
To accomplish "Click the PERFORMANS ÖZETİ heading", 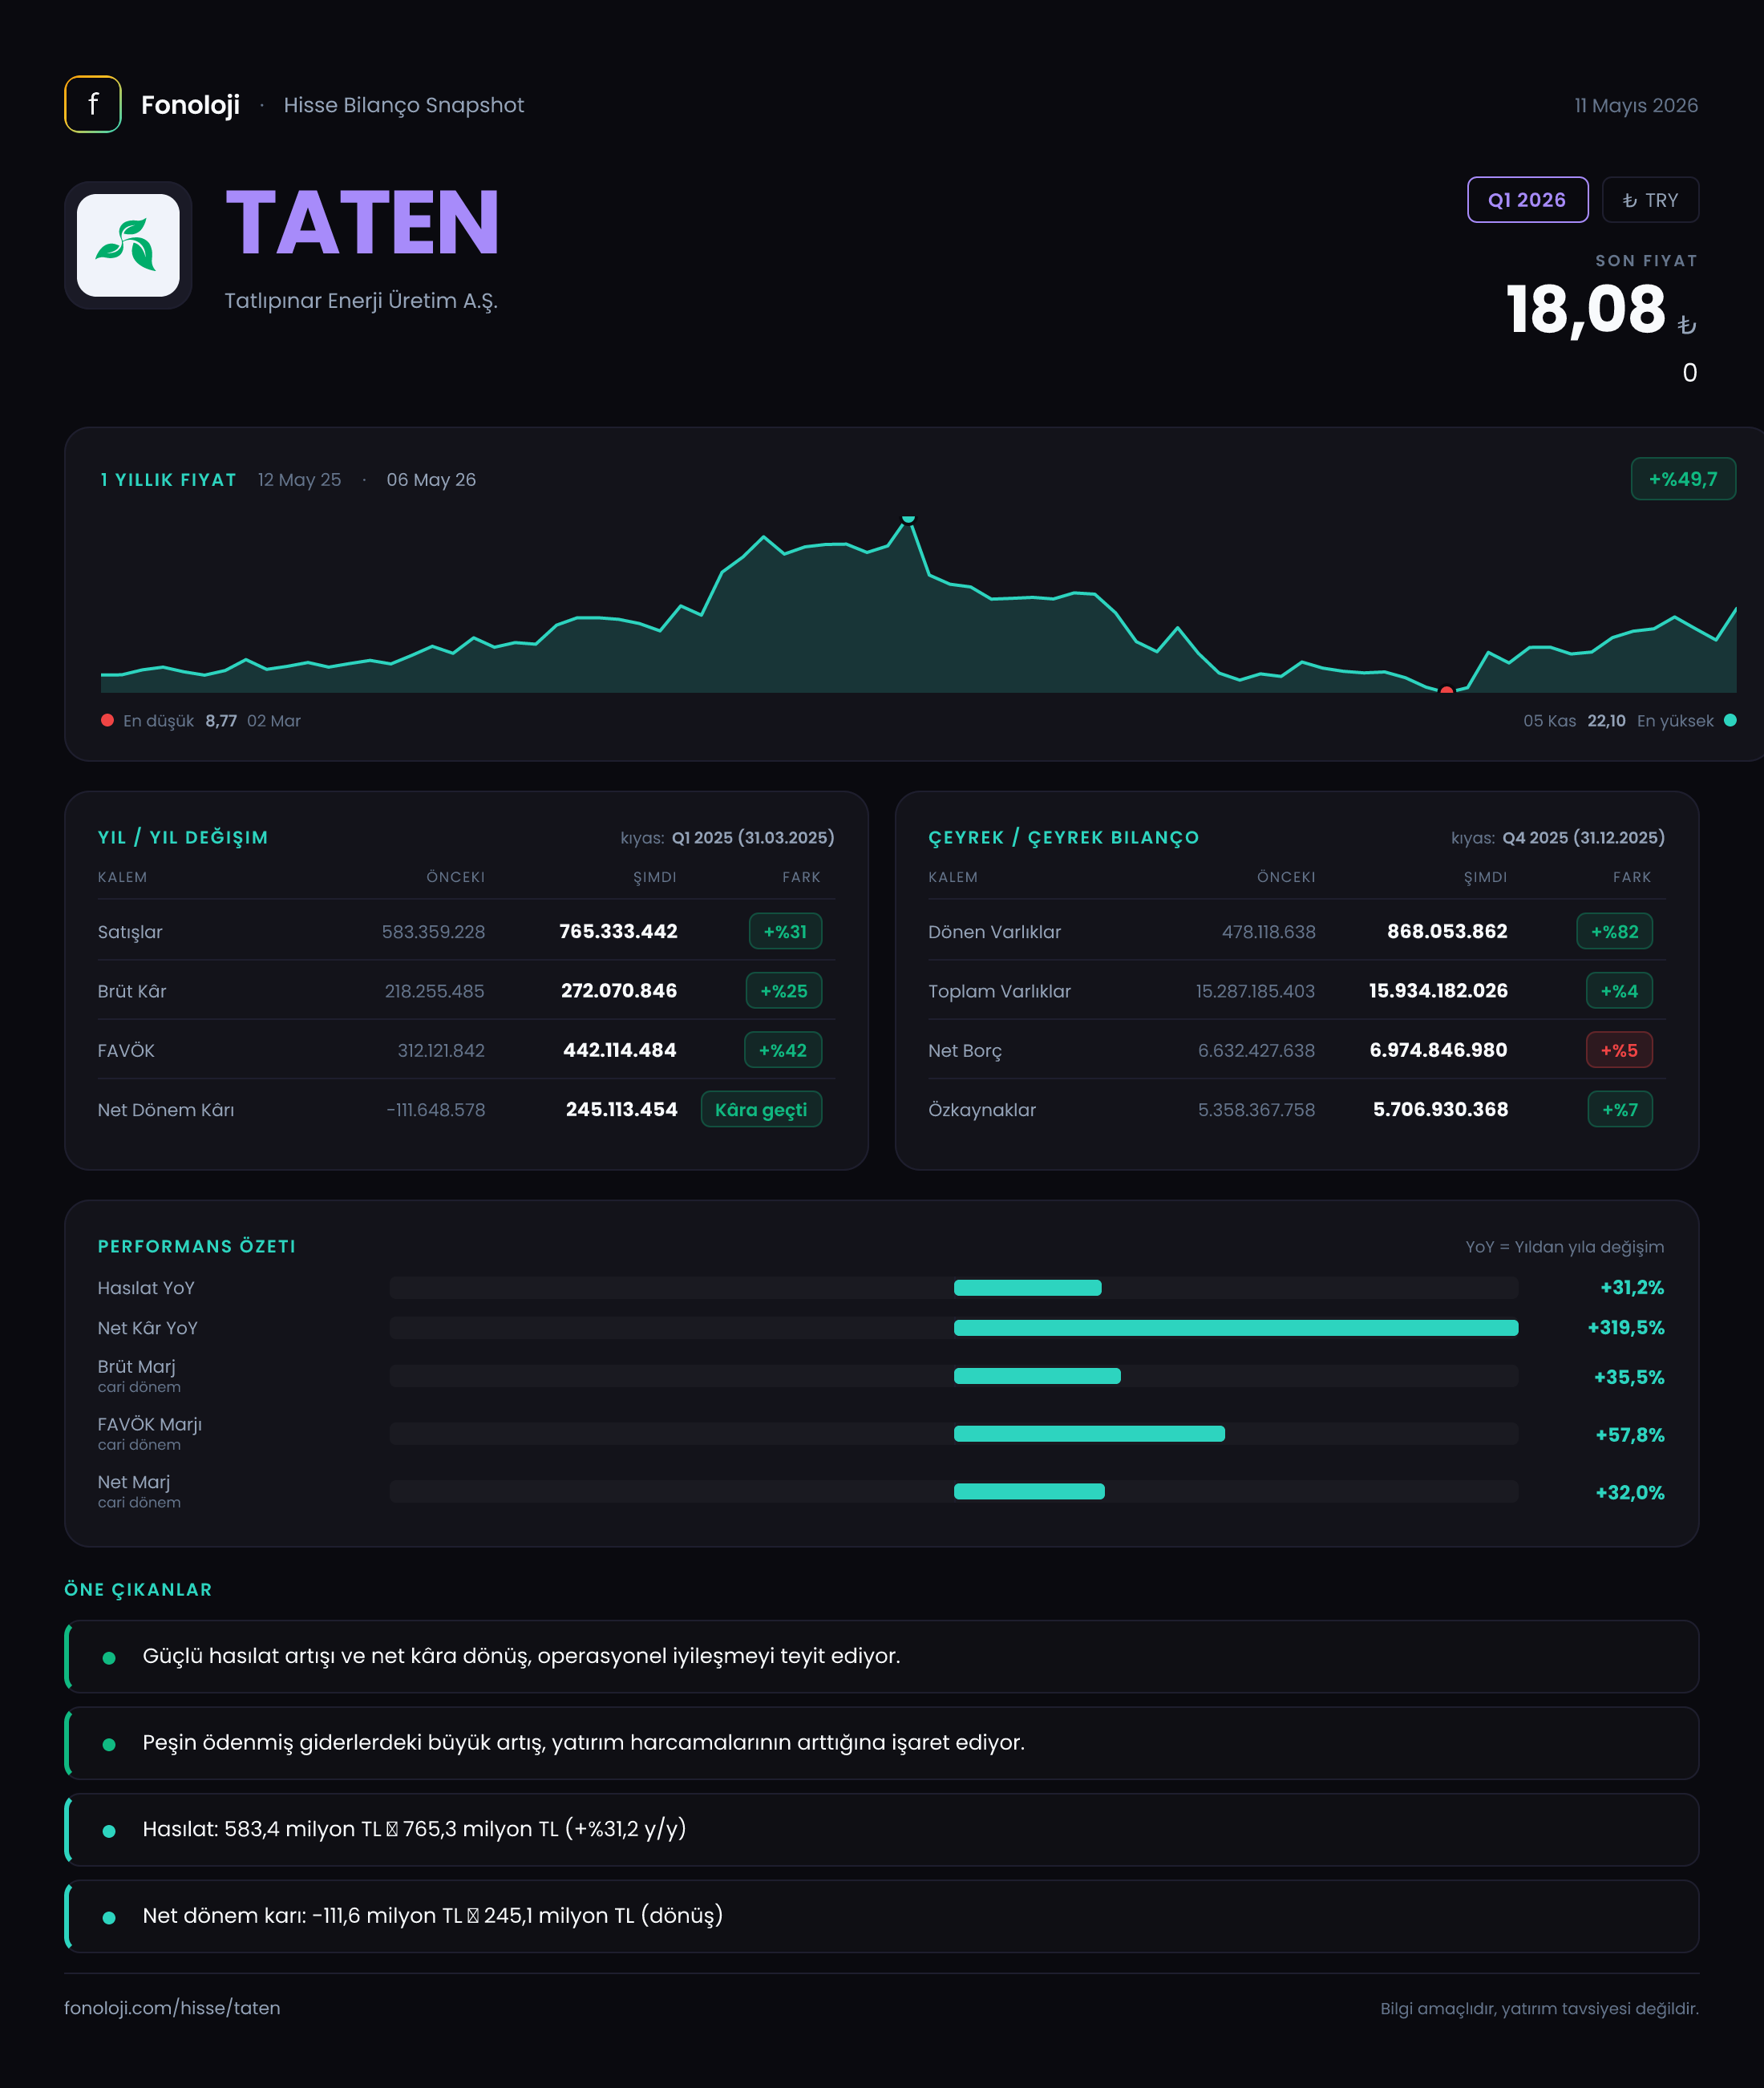I will [197, 1247].
